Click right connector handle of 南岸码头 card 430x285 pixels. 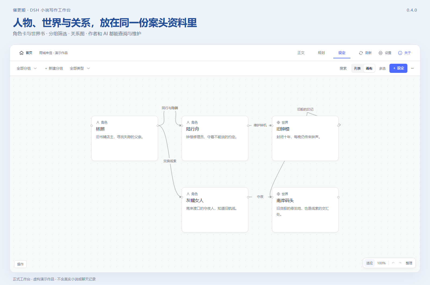[338, 197]
